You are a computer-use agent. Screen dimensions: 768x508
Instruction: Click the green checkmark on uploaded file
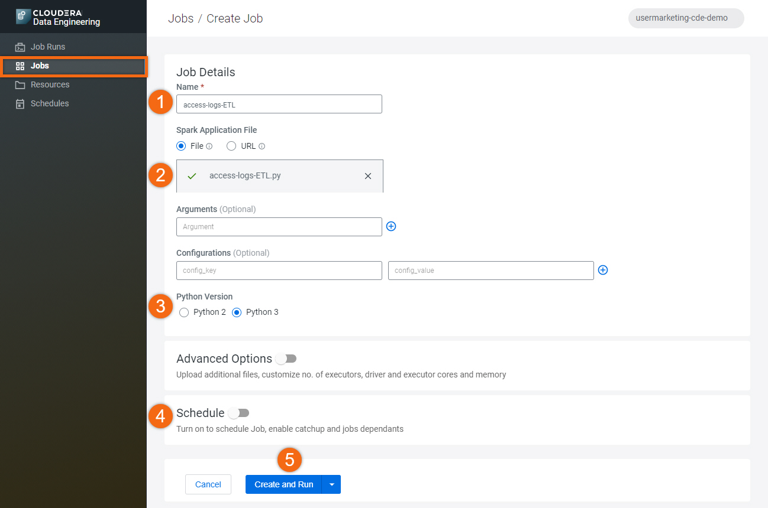192,176
